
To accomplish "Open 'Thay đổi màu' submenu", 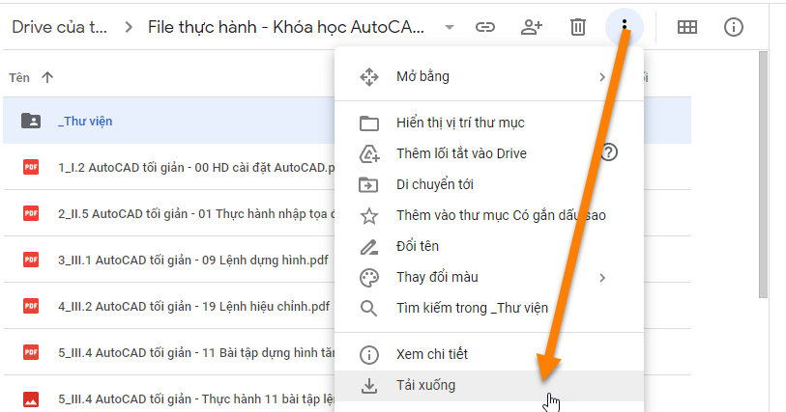I will tap(489, 277).
